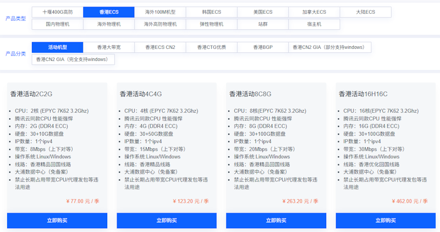The image size is (440, 232).
Task: Select the 十堰400G高防 product type tab
Action: point(57,12)
